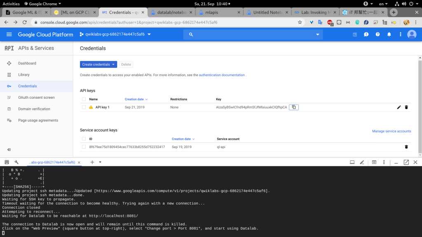Bookmark this page with the star icon
Image resolution: width=422 pixels, height=237 pixels.
[x=300, y=22]
